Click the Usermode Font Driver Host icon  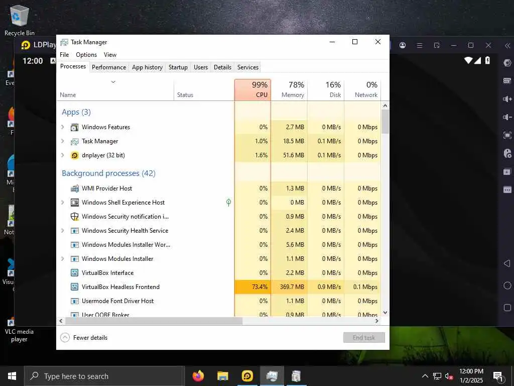tap(75, 301)
